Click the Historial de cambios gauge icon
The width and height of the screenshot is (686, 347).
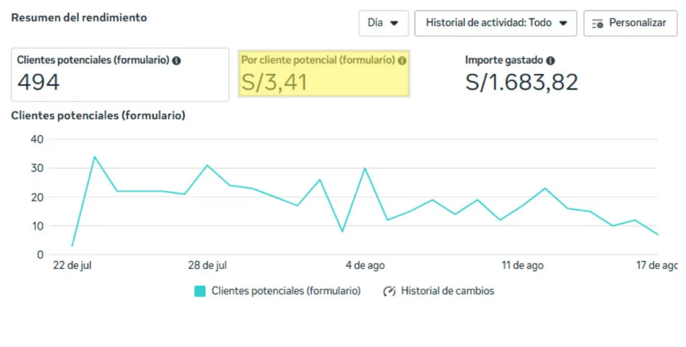(389, 291)
